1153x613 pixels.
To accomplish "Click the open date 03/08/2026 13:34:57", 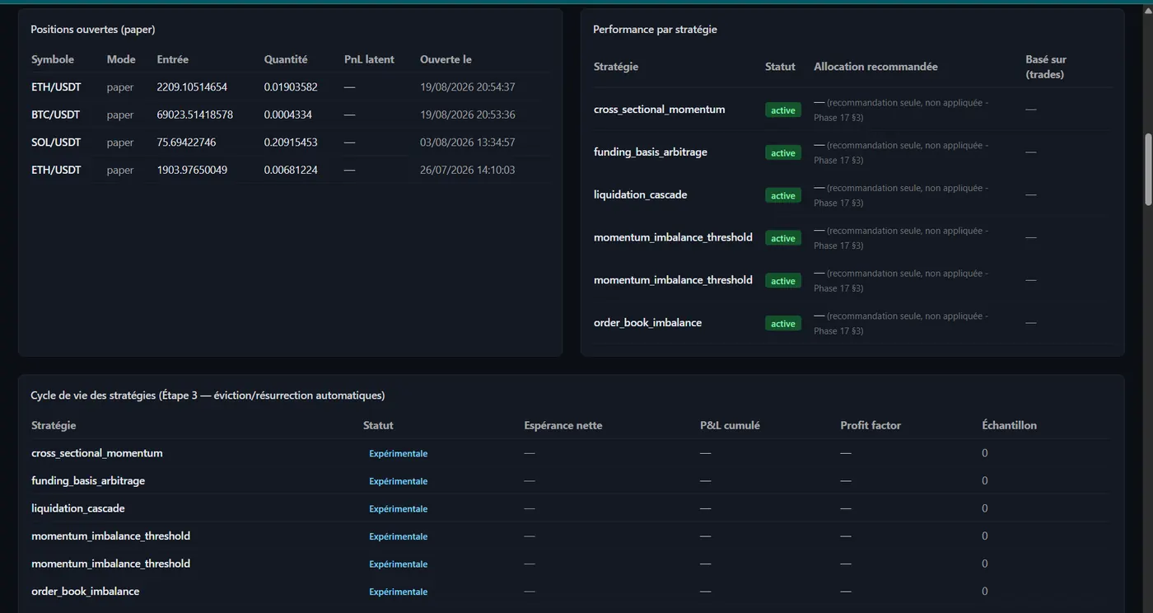I will pyautogui.click(x=468, y=143).
